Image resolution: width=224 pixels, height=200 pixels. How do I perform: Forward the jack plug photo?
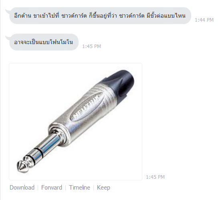coord(52,188)
